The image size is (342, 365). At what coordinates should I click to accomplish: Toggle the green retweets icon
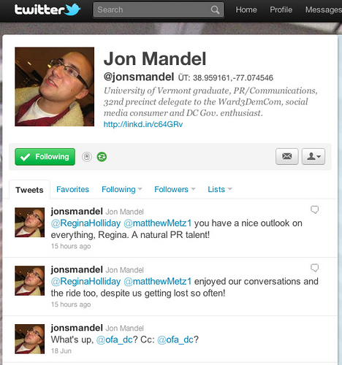[102, 157]
